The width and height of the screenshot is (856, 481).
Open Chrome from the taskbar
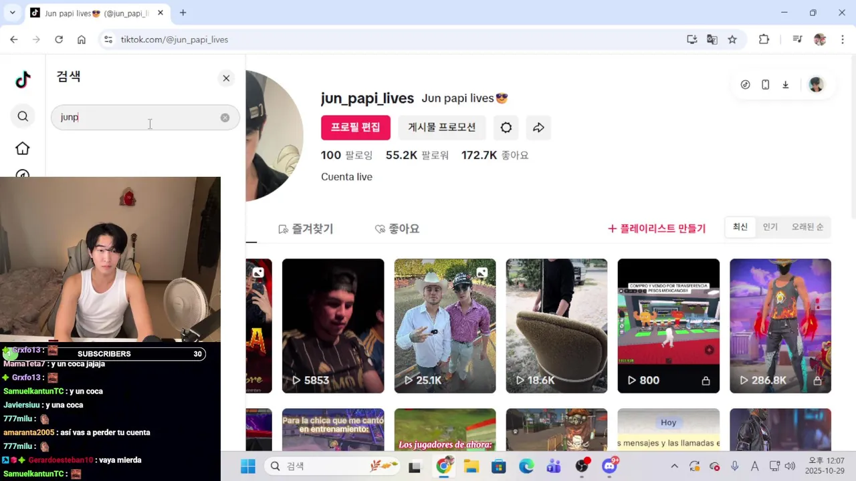[x=443, y=466]
